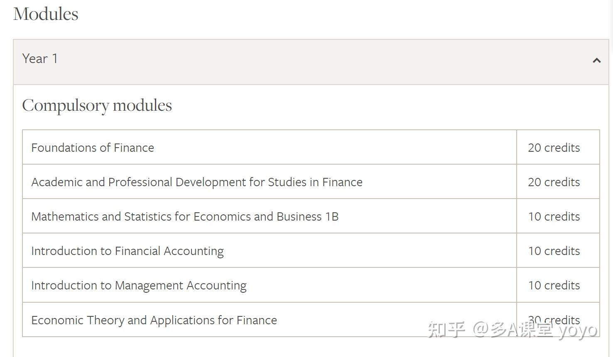The height and width of the screenshot is (357, 613).
Task: Click credits cell for Foundations of Finance
Action: (x=554, y=148)
